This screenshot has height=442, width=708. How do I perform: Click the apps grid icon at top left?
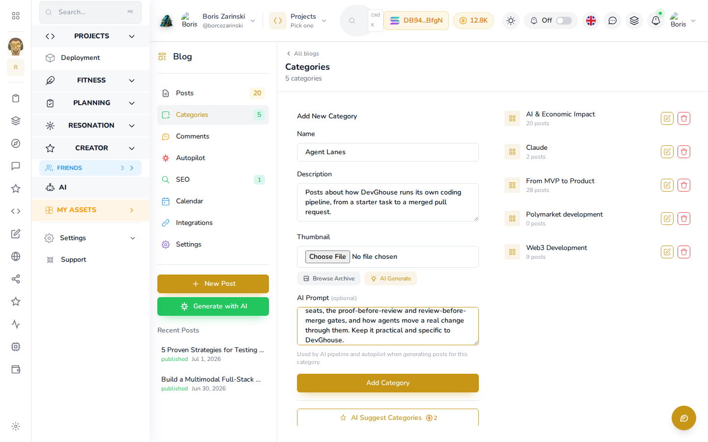pyautogui.click(x=16, y=16)
